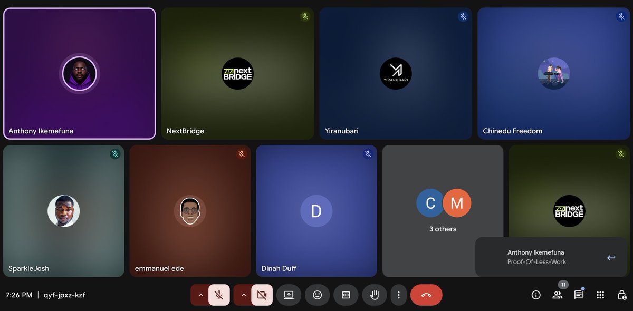Raise your hand
Image resolution: width=633 pixels, height=311 pixels.
(x=375, y=295)
